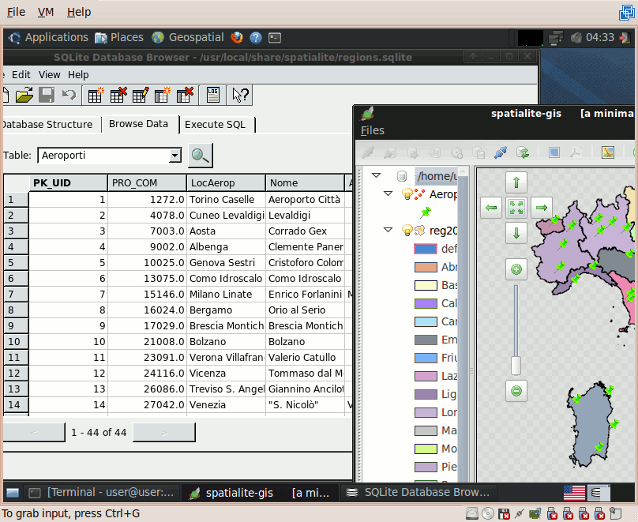This screenshot has height=522, width=638.
Task: Toggle reg2001 layer visibility lightbulb
Action: [x=407, y=231]
